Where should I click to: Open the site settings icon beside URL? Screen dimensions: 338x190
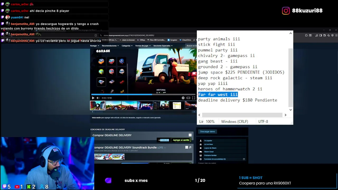[101, 35]
